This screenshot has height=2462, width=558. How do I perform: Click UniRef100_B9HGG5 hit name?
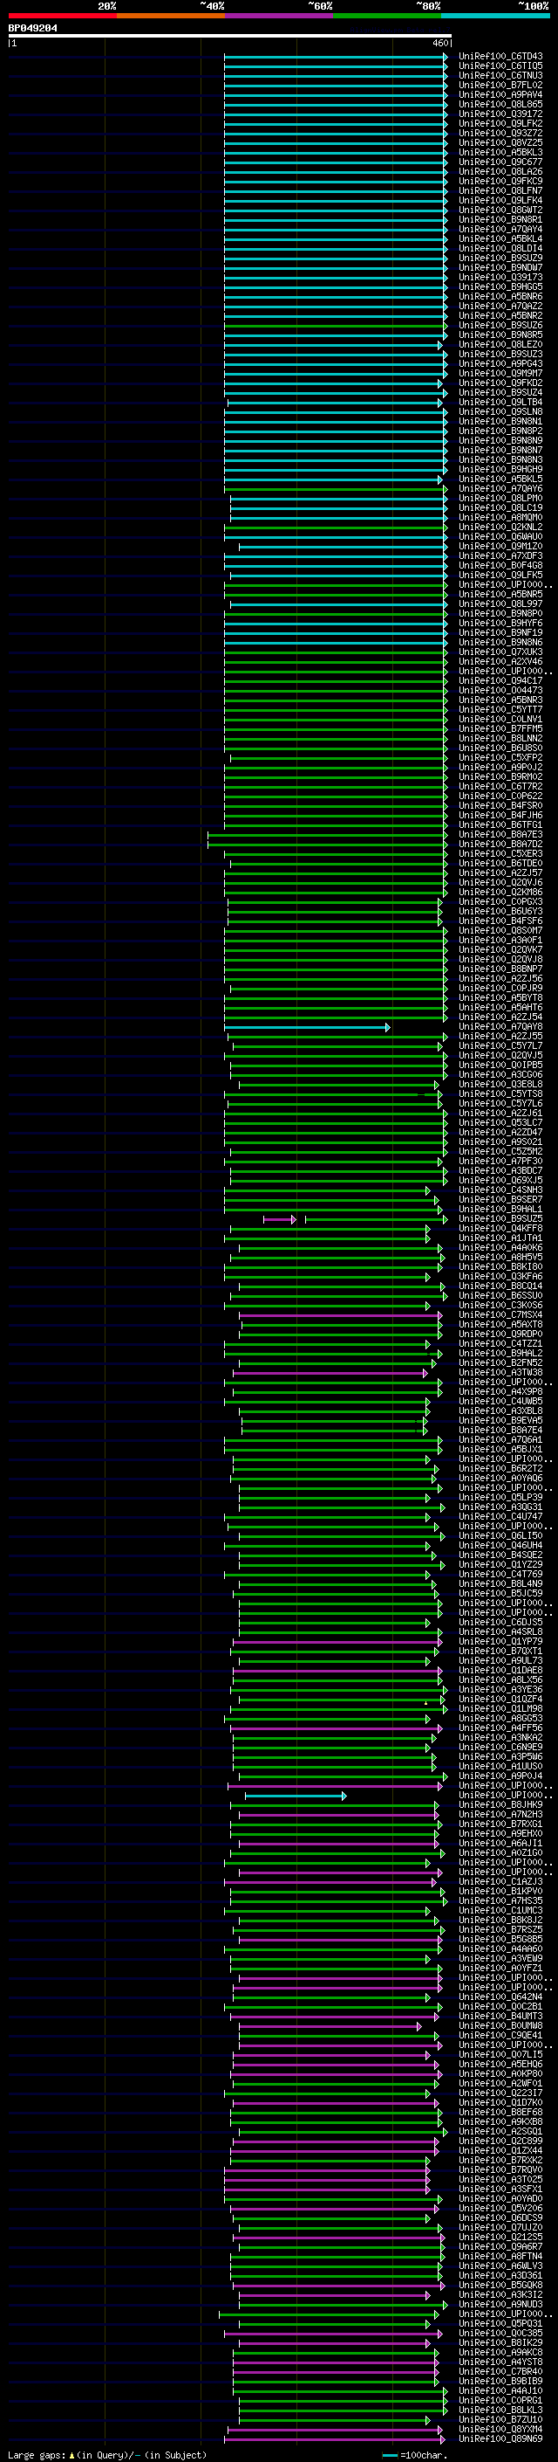[500, 286]
